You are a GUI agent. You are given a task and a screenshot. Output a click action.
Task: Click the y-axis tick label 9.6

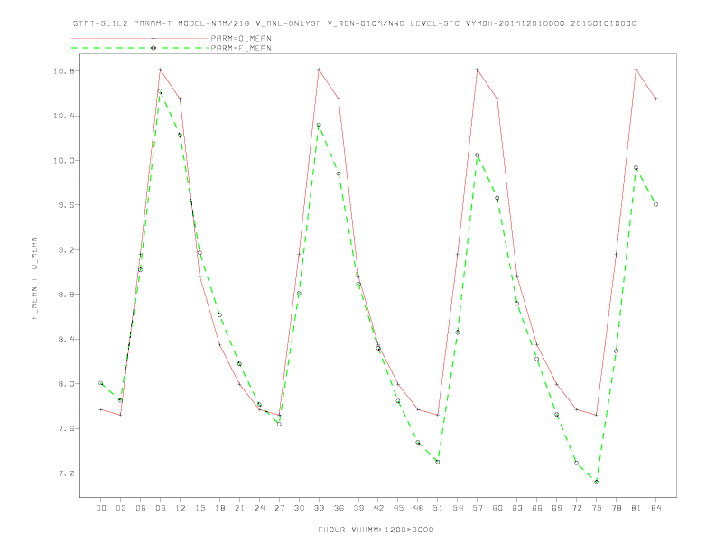click(x=66, y=205)
